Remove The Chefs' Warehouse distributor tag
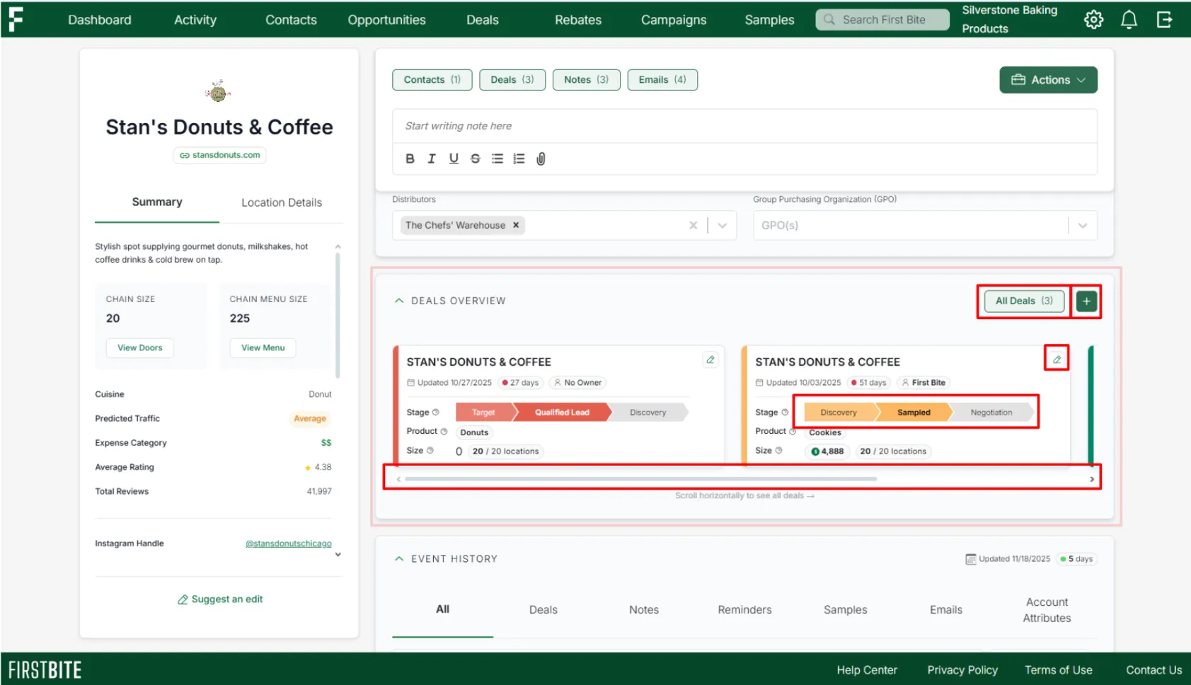This screenshot has width=1191, height=685. [516, 225]
